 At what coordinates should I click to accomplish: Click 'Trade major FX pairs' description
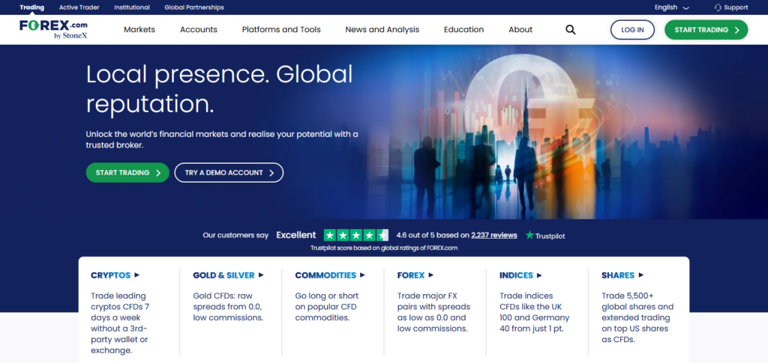(x=433, y=312)
